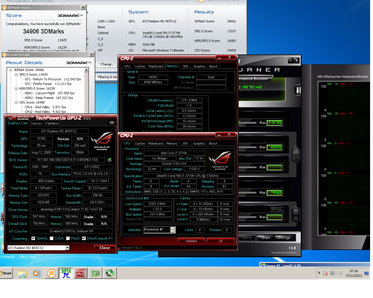Adjust the Afterburner slider with Max 855
The image size is (373, 298).
tap(248, 147)
